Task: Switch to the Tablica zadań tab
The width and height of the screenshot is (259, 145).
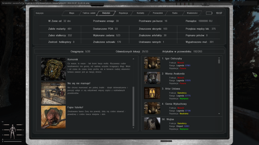Action: click(x=89, y=13)
